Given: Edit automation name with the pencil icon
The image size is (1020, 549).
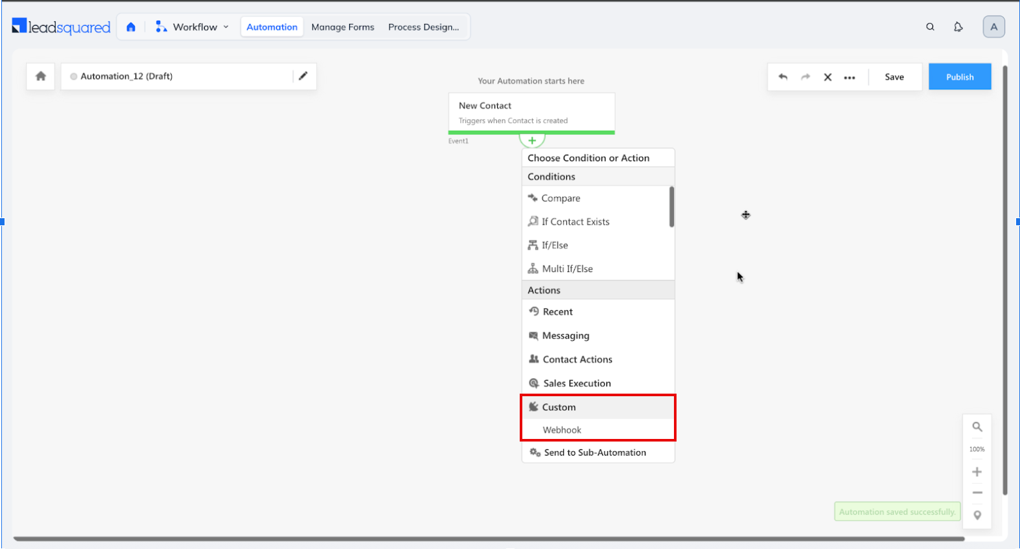Looking at the screenshot, I should point(303,76).
